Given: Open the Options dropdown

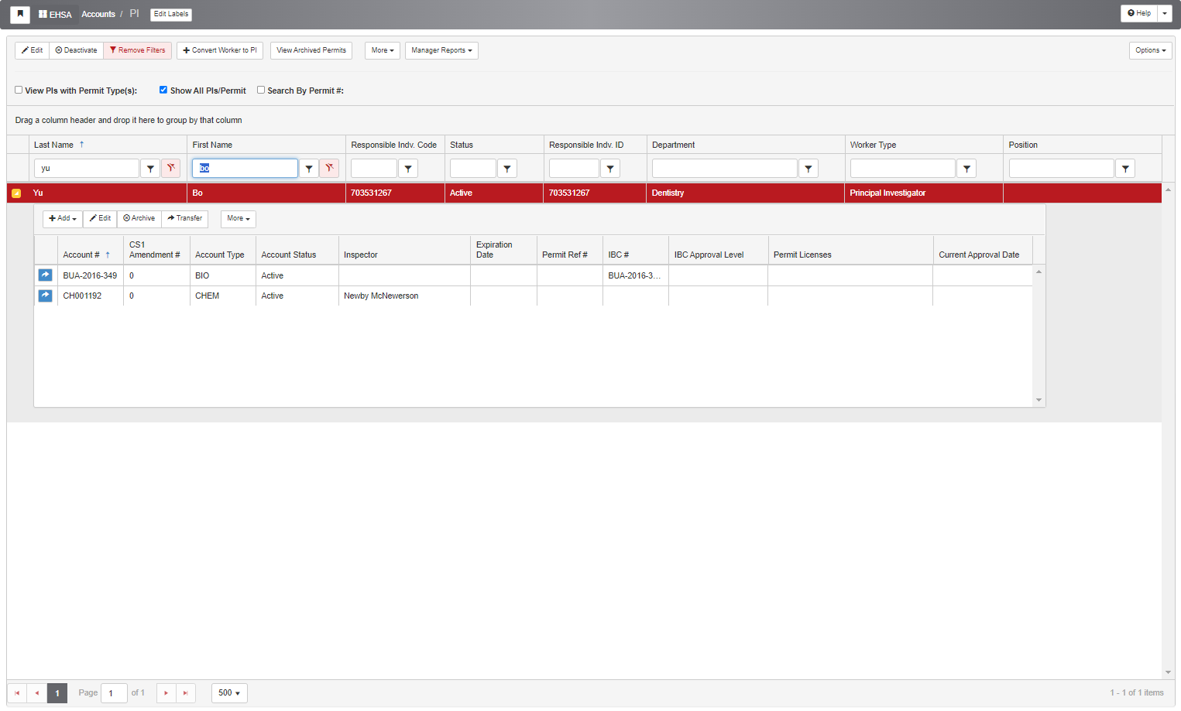Looking at the screenshot, I should pos(1151,50).
